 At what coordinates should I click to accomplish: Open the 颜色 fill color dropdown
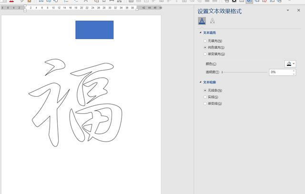tap(290, 64)
